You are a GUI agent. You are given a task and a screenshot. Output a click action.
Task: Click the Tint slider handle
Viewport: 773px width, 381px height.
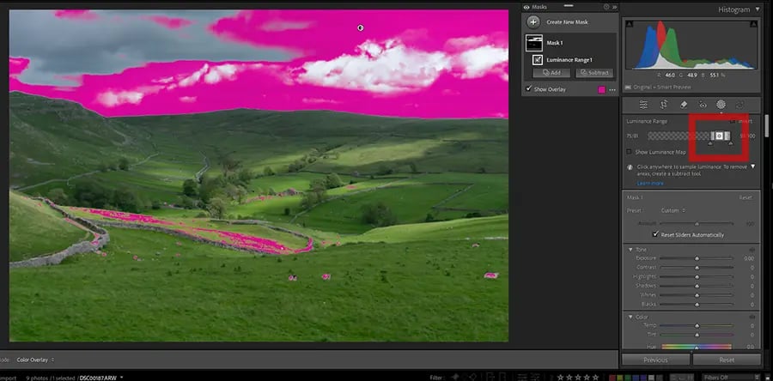(x=697, y=335)
